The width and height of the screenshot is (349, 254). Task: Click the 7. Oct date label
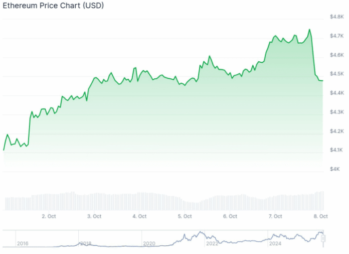275,216
